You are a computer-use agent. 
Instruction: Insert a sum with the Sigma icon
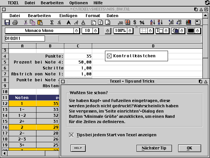click(52, 22)
